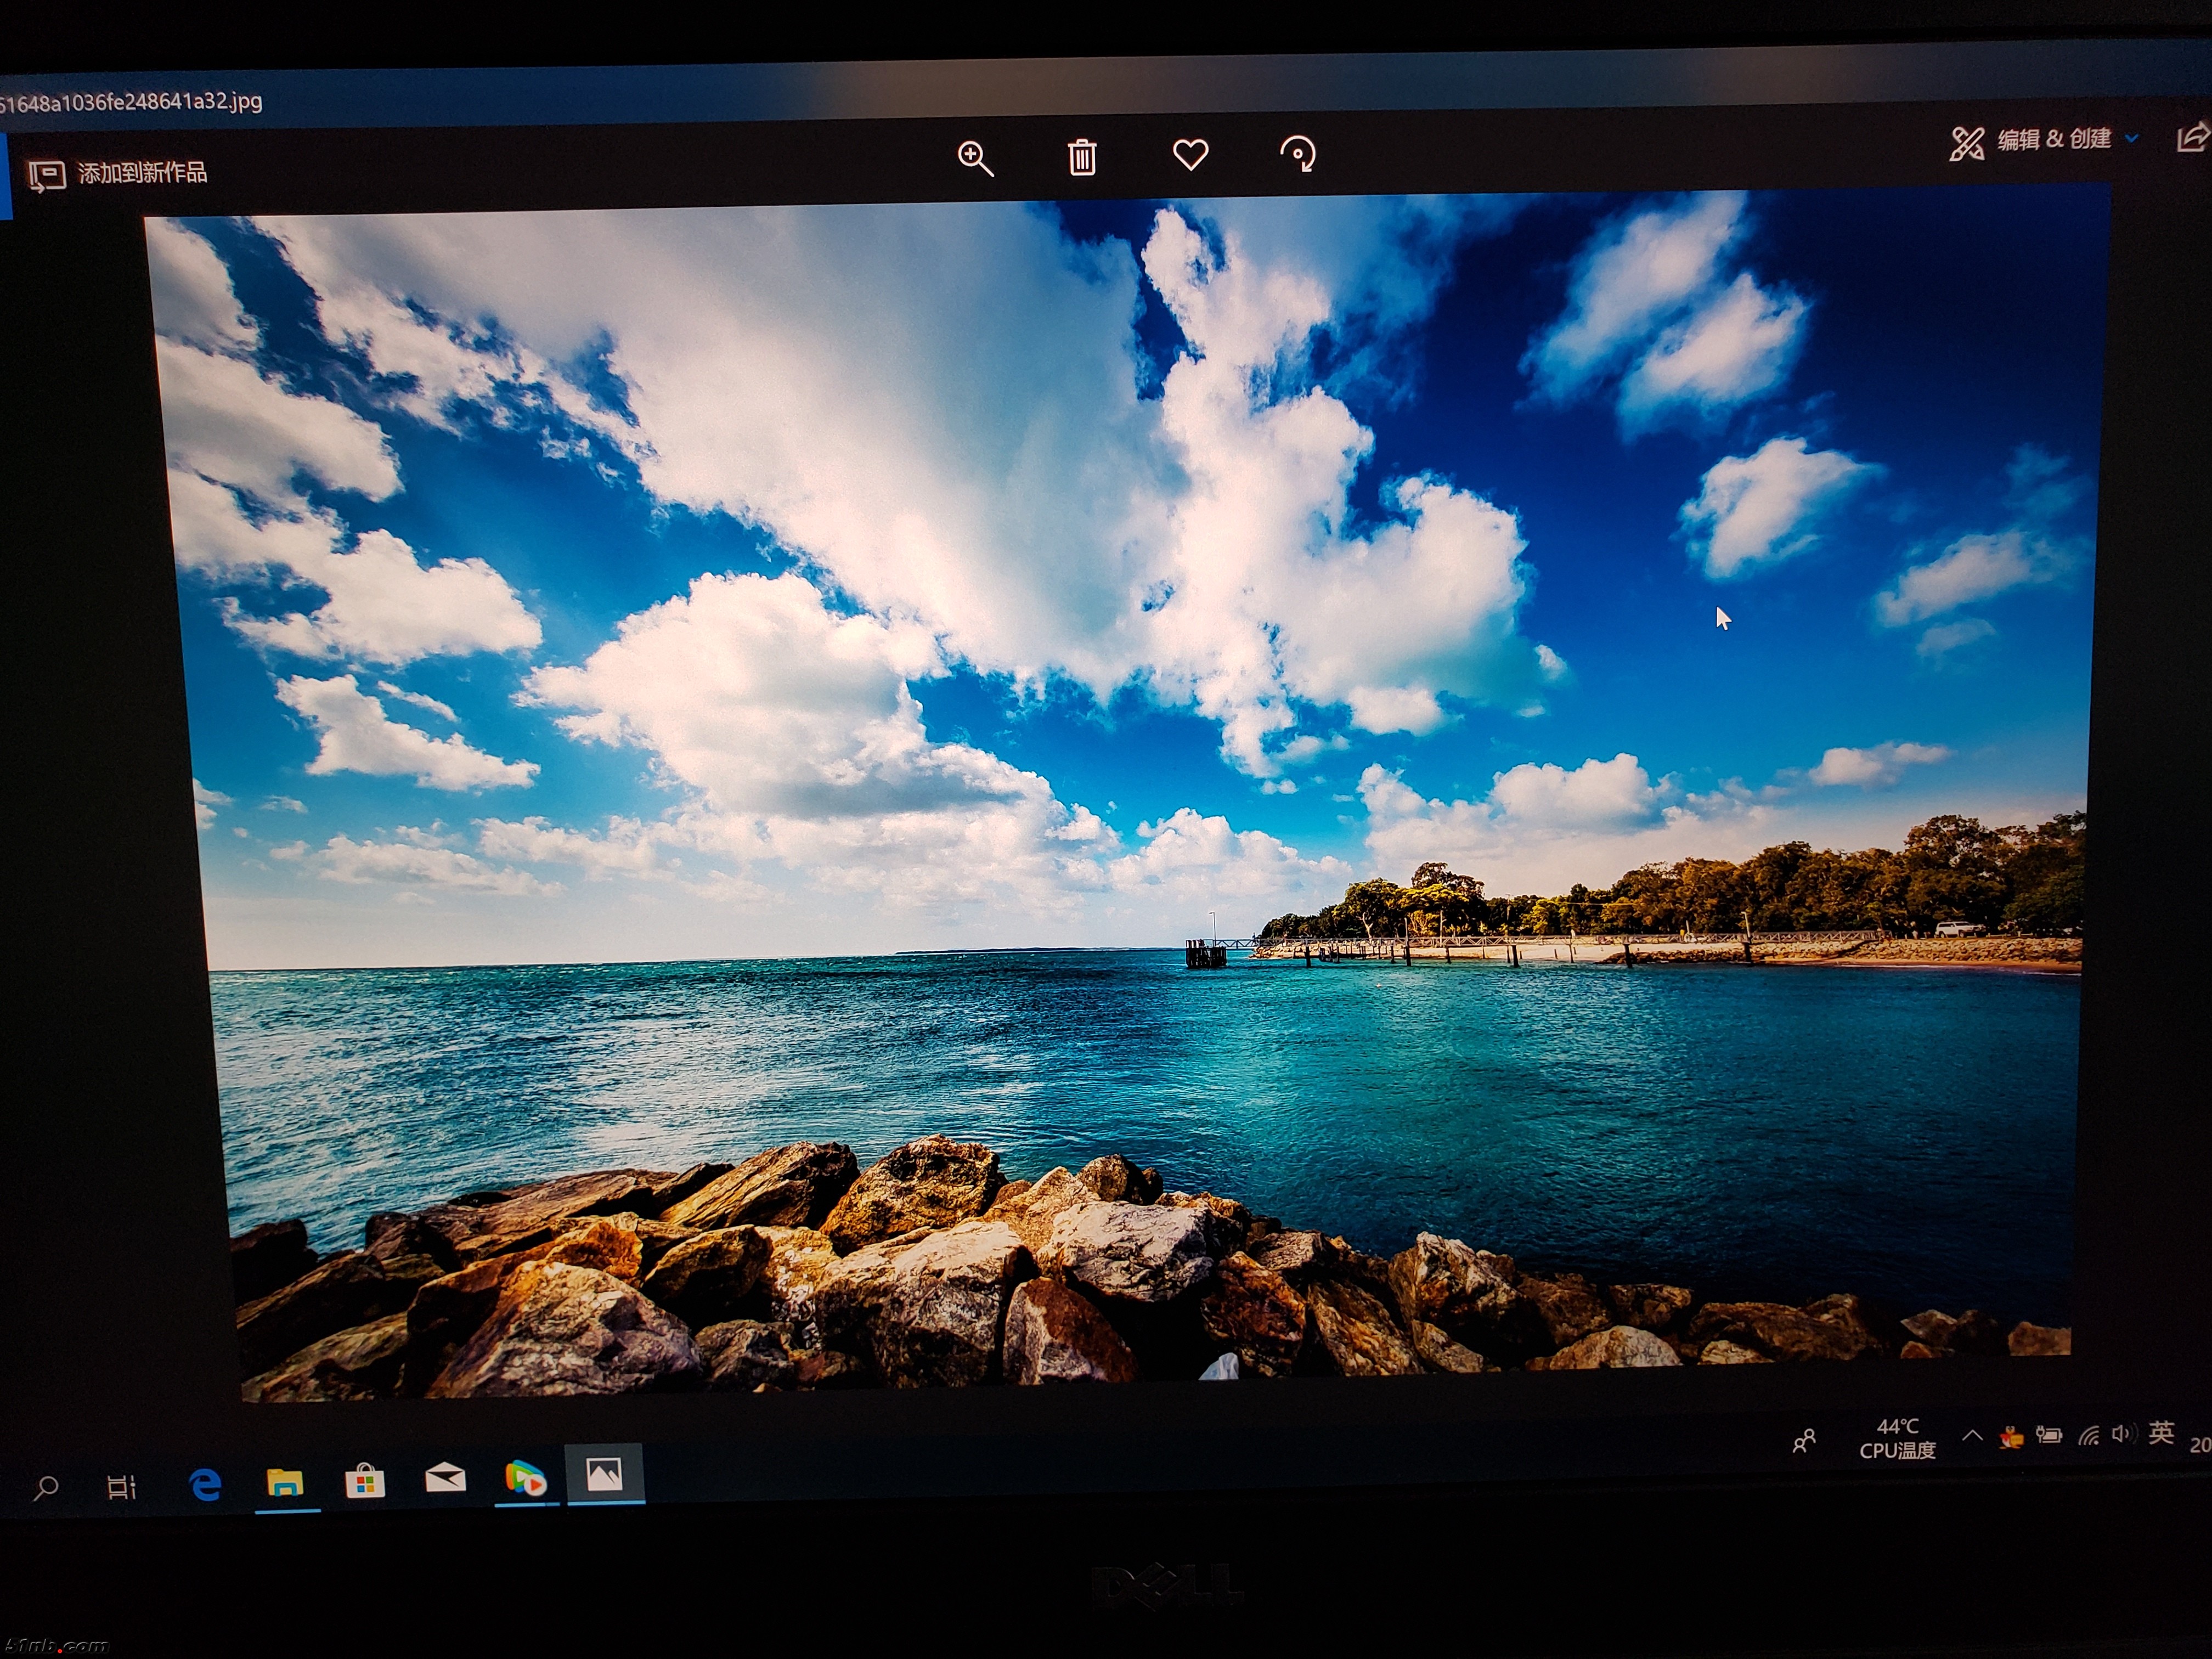
Task: Toggle the 英 input language indicator
Action: [2161, 1433]
